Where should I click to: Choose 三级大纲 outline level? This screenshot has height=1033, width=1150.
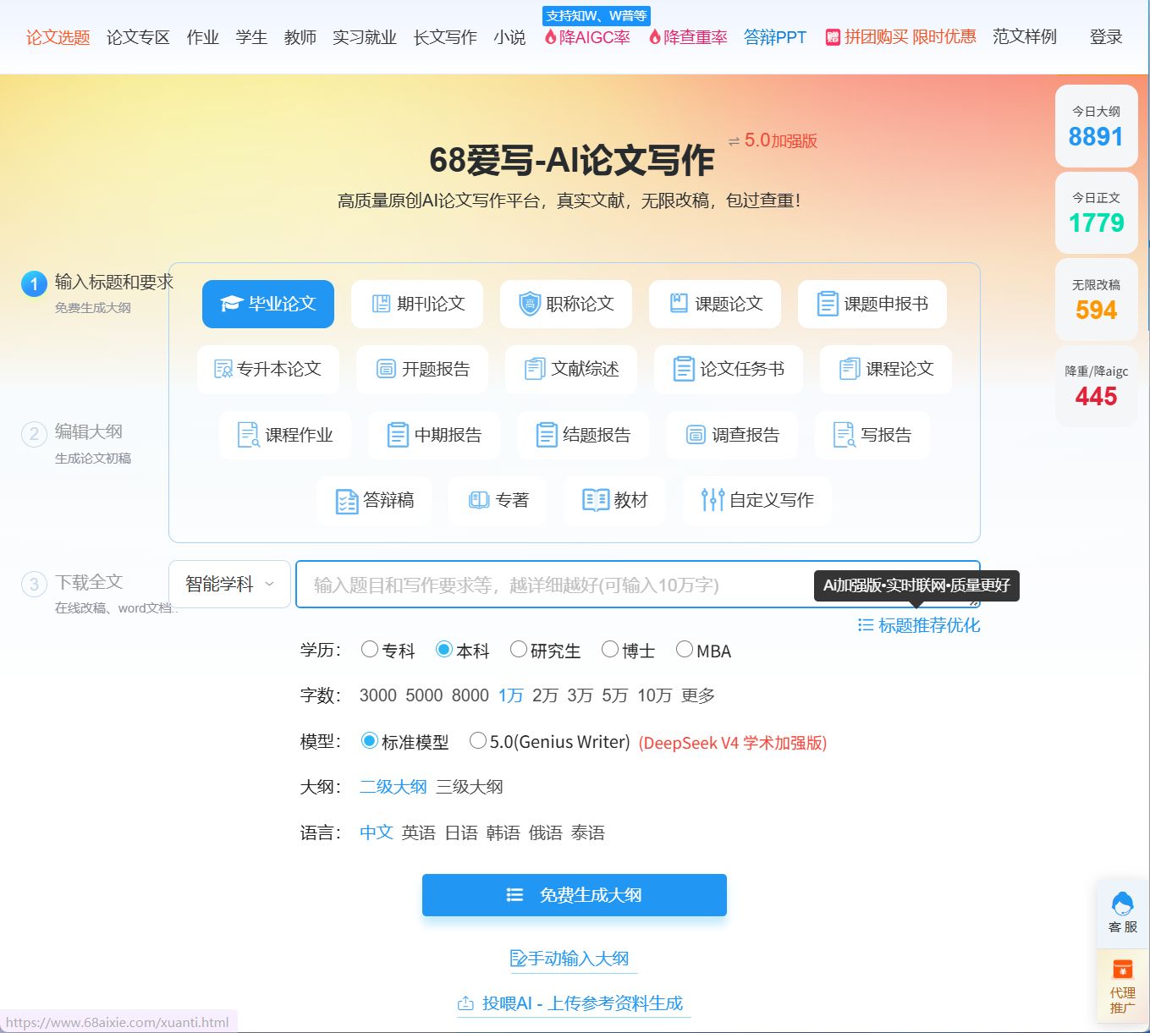click(470, 787)
